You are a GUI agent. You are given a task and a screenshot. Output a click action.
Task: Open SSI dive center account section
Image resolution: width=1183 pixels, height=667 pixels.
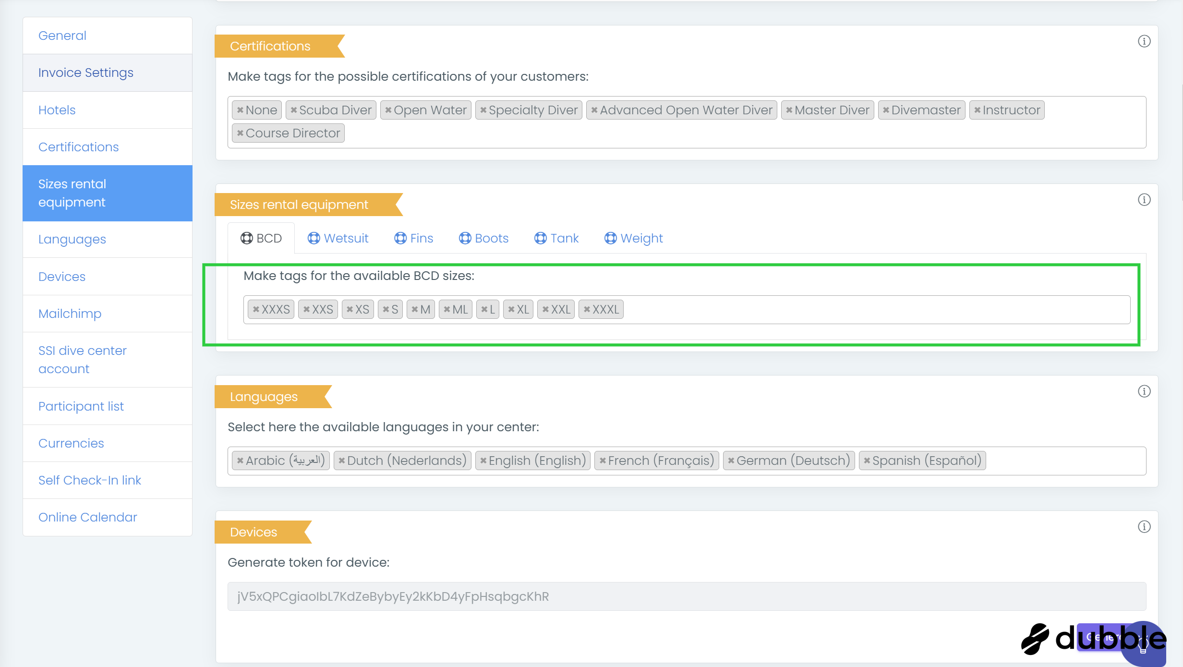(x=83, y=360)
